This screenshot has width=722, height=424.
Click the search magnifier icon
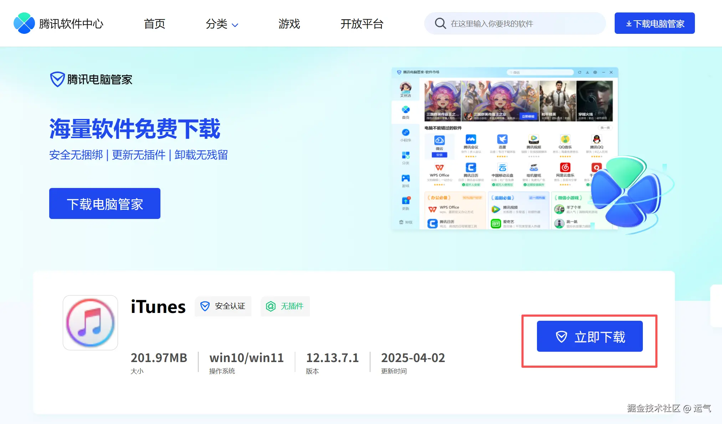(x=440, y=23)
